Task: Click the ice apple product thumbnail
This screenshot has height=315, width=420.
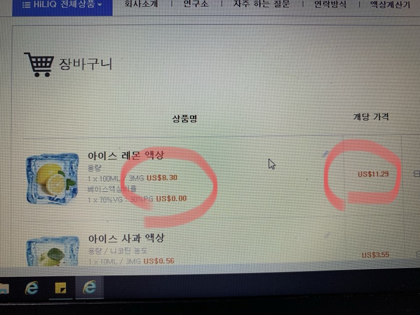Action: 53,251
